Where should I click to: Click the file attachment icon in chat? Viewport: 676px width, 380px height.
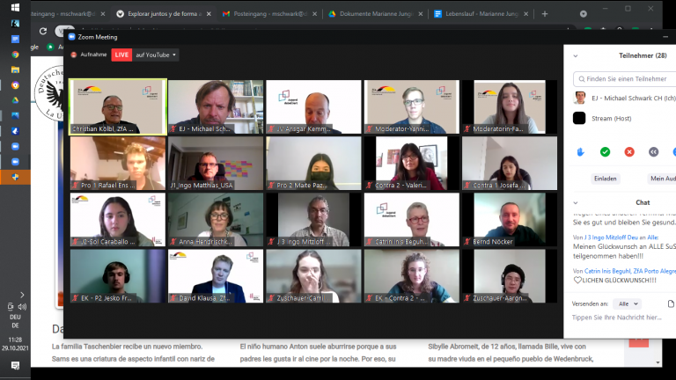click(671, 303)
